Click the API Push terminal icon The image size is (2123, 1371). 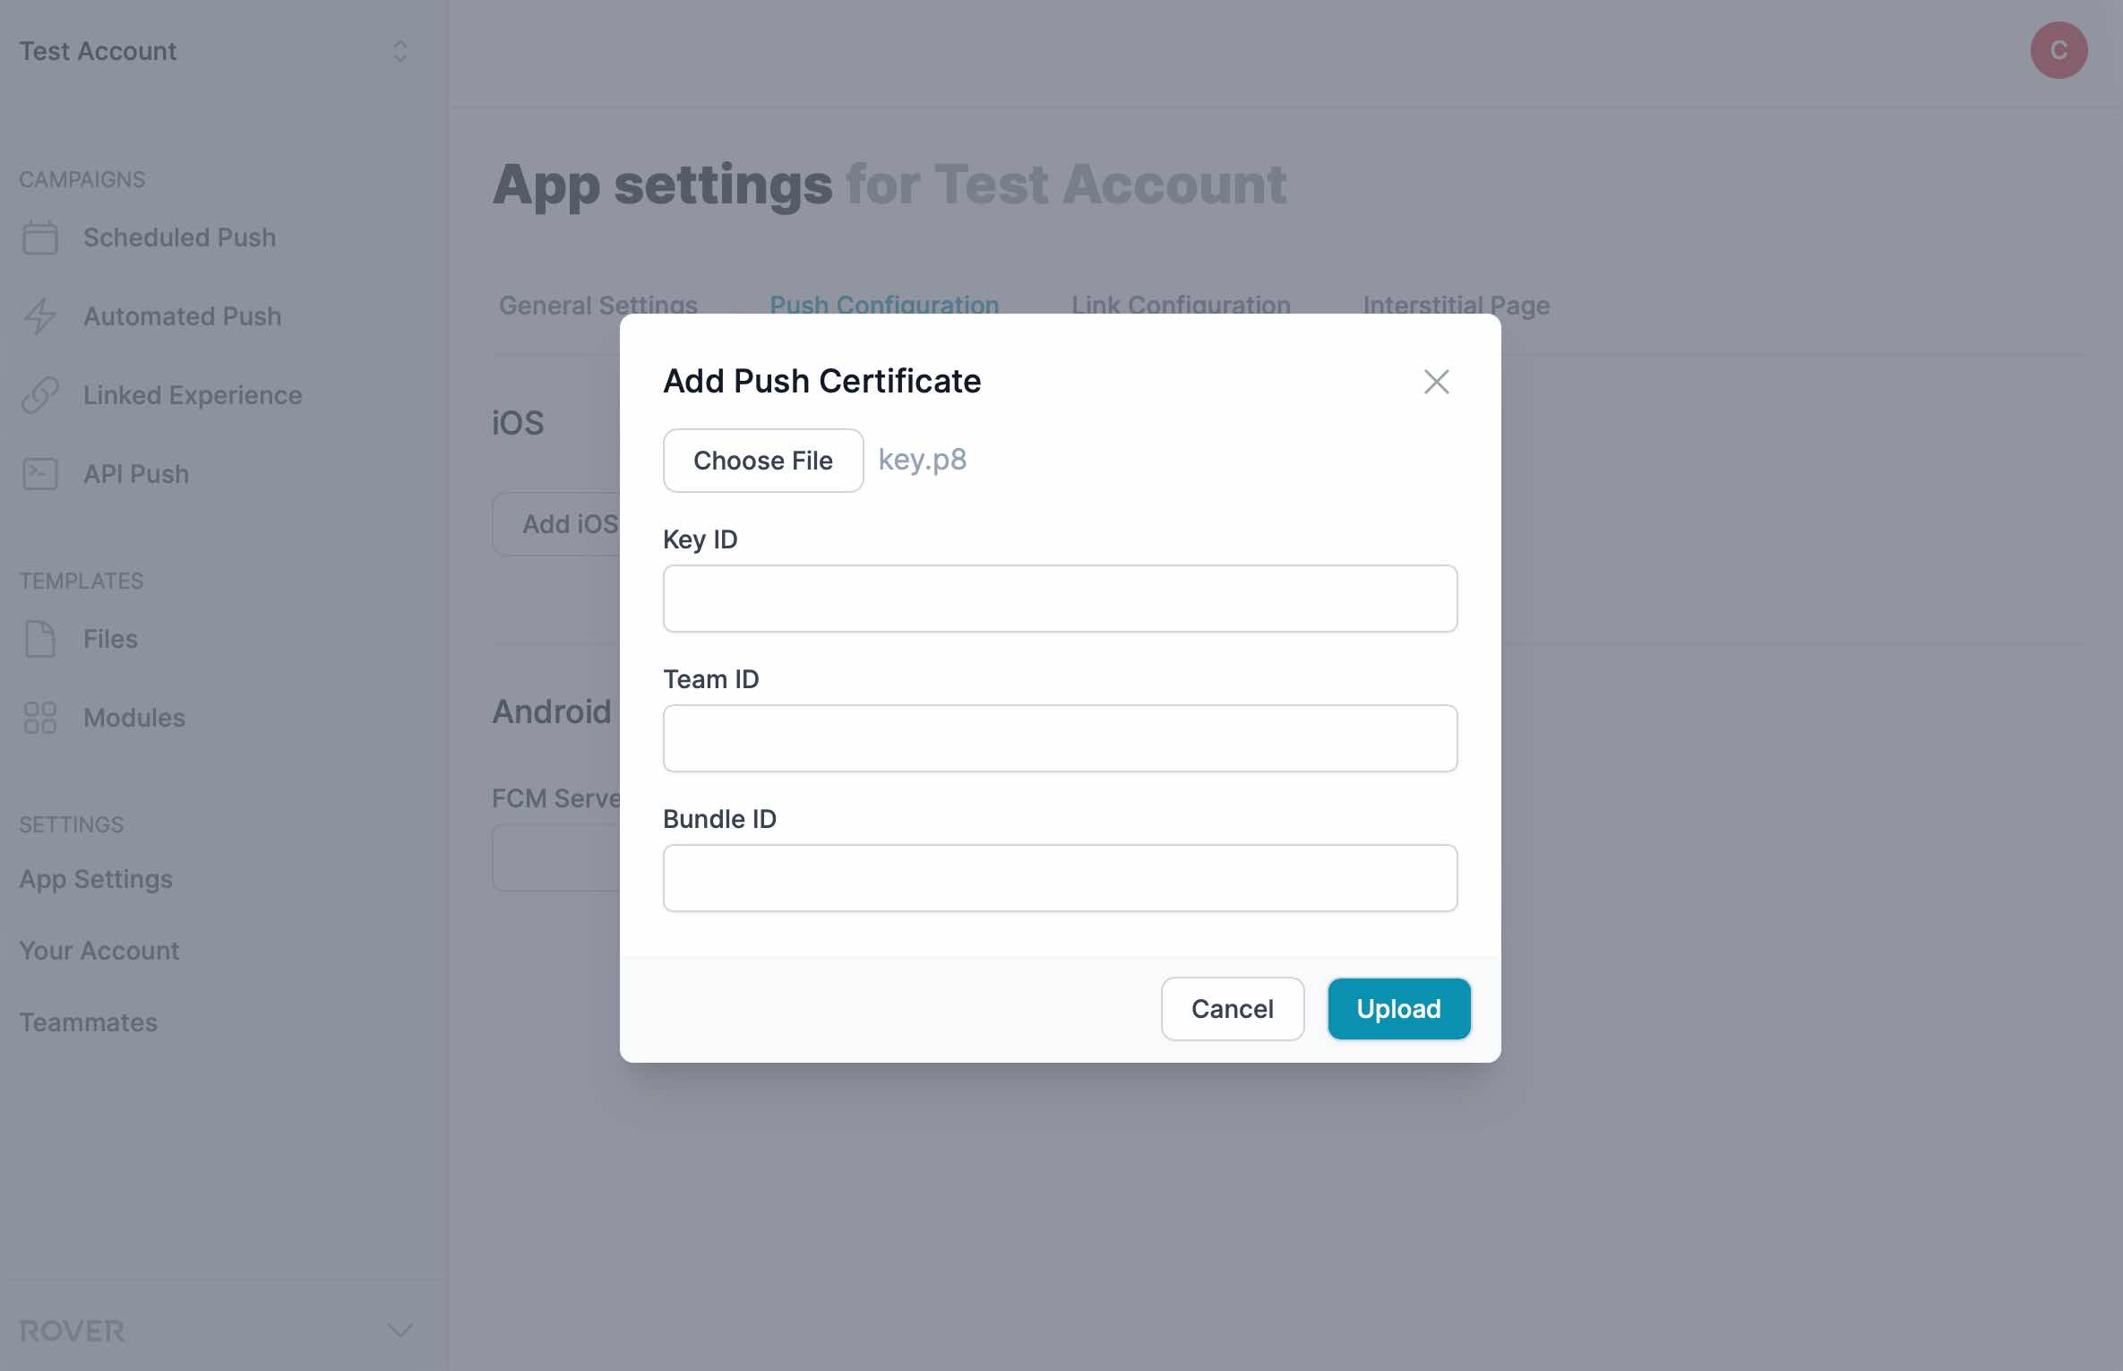[x=39, y=473]
